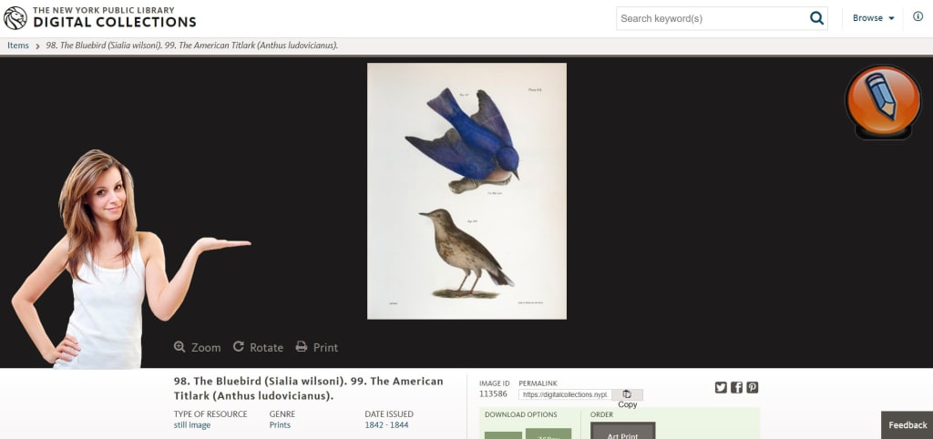Click the Print printer icon
The width and height of the screenshot is (933, 439).
[x=302, y=346]
